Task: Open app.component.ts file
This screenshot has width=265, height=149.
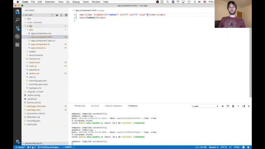Action: coord(40,44)
